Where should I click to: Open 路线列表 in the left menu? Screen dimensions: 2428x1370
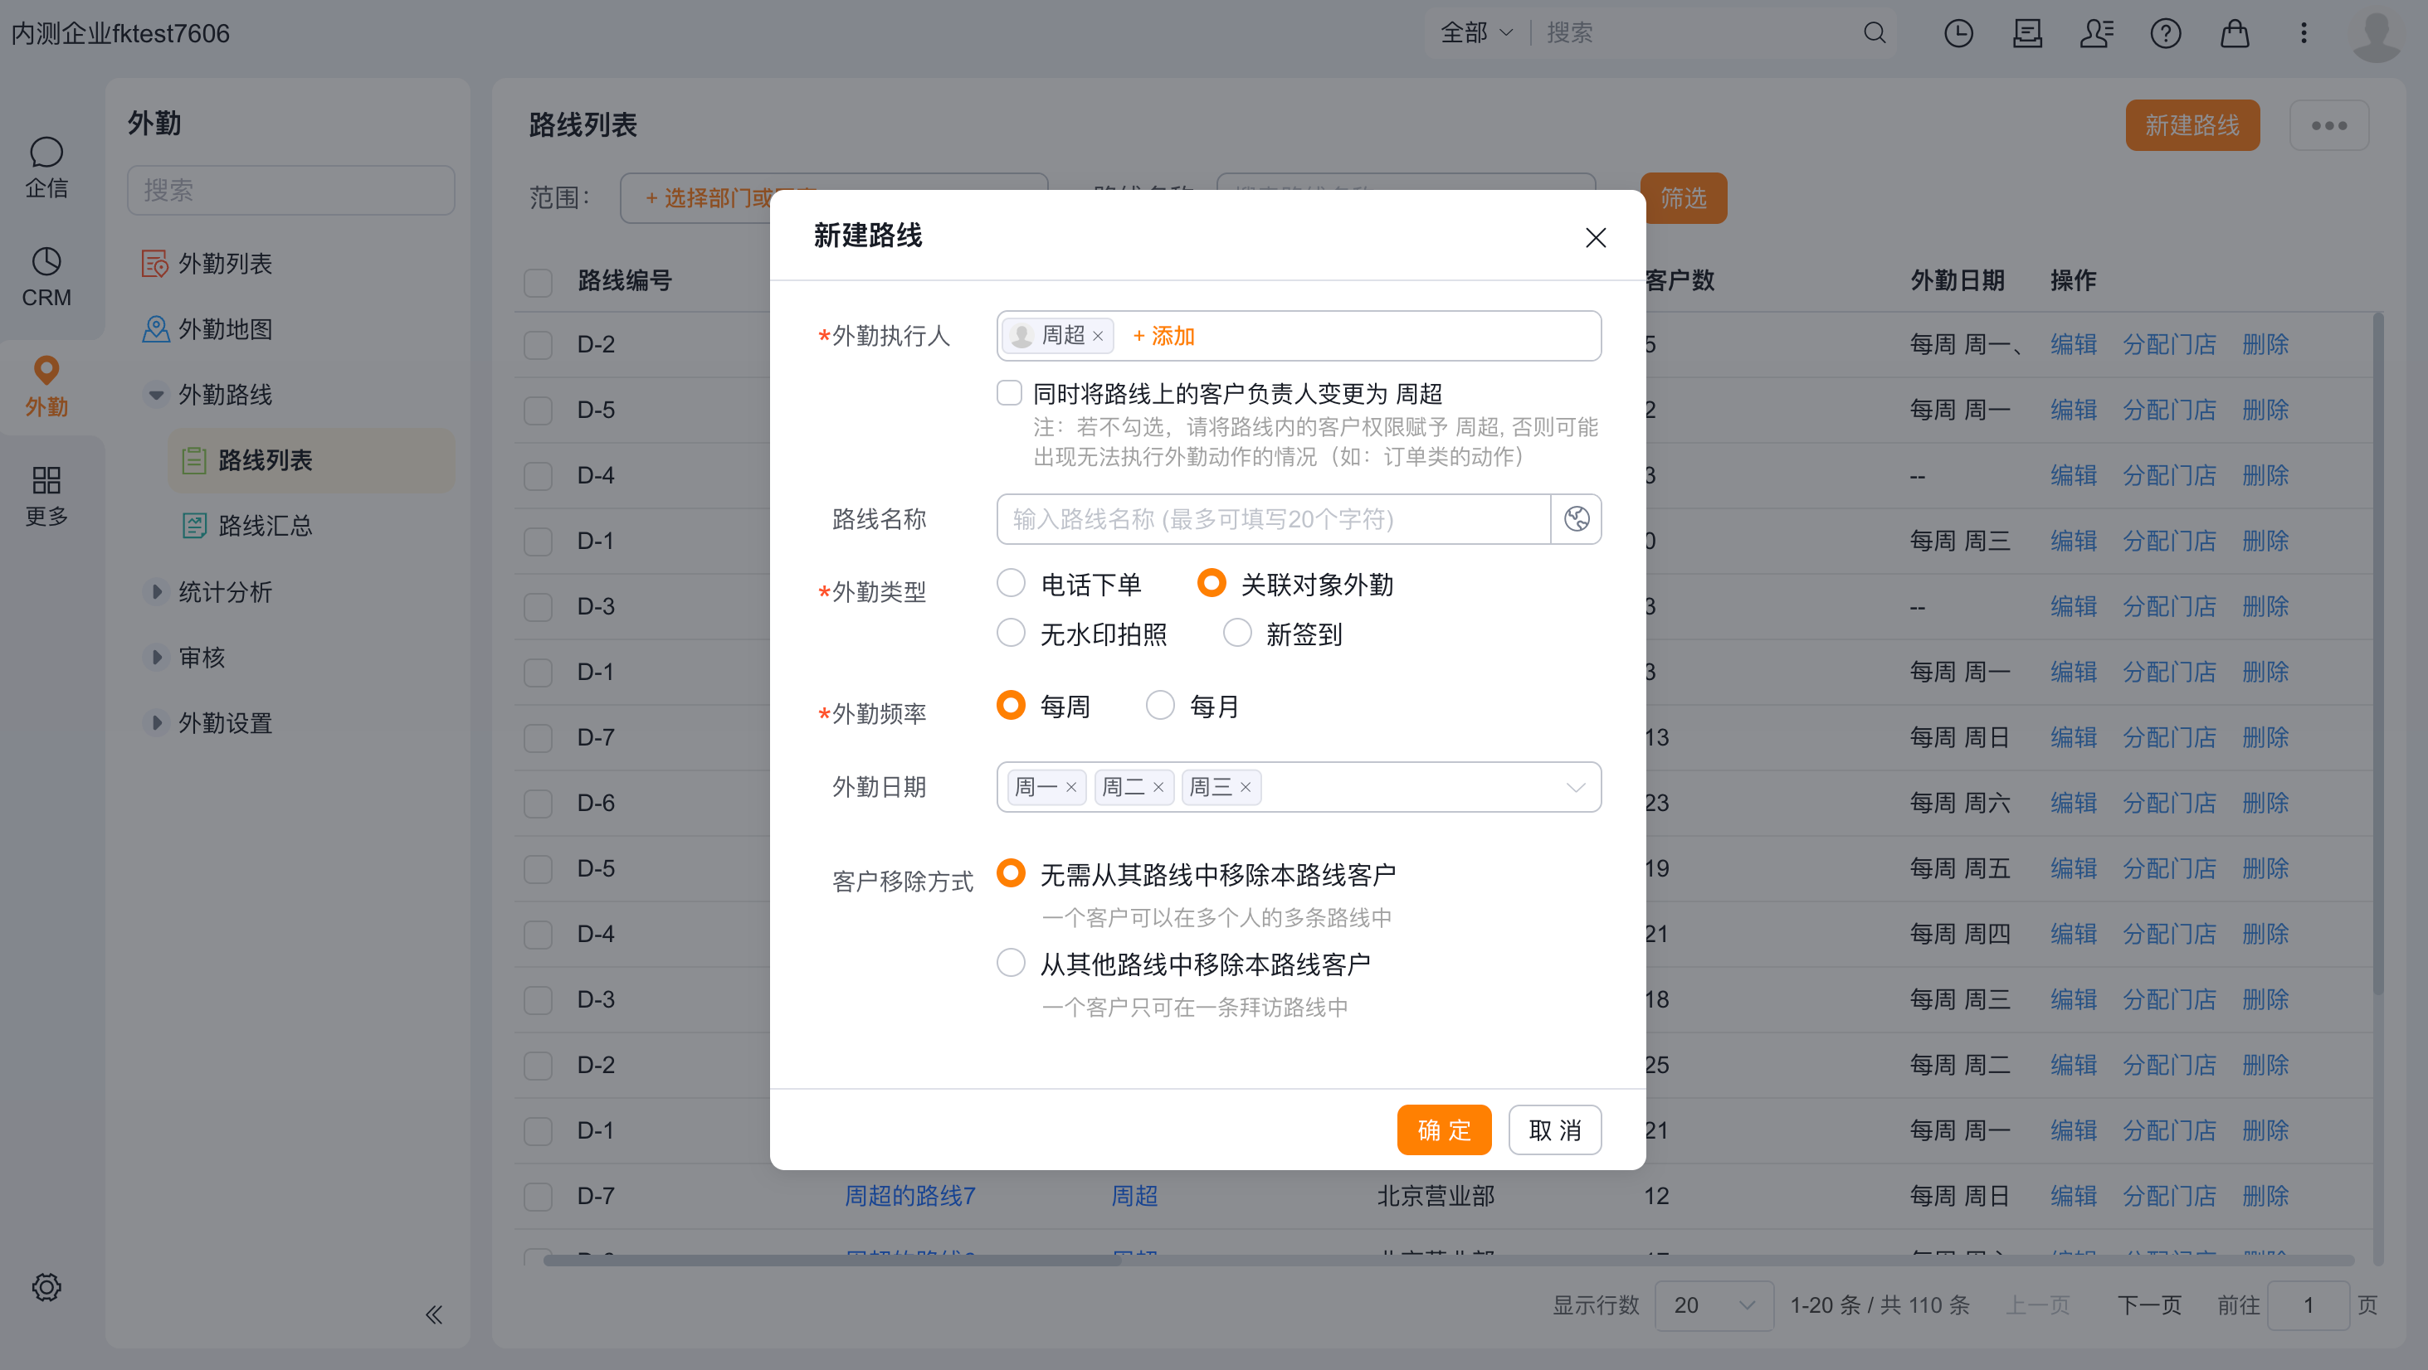pyautogui.click(x=311, y=459)
